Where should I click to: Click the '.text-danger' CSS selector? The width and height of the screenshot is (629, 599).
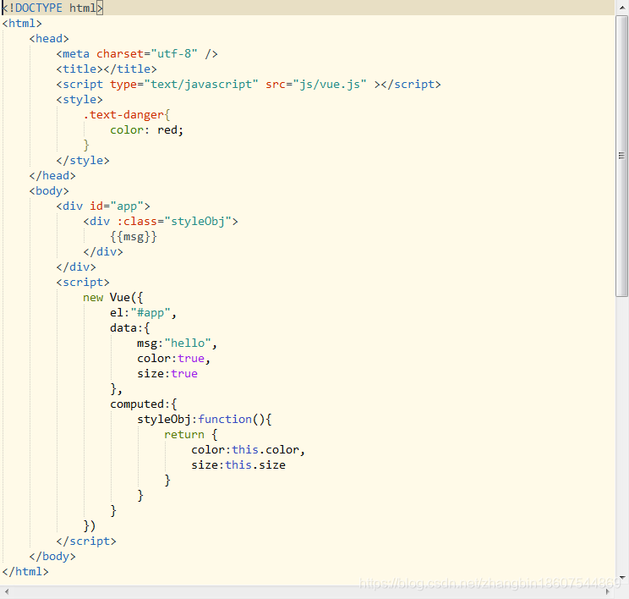point(123,115)
